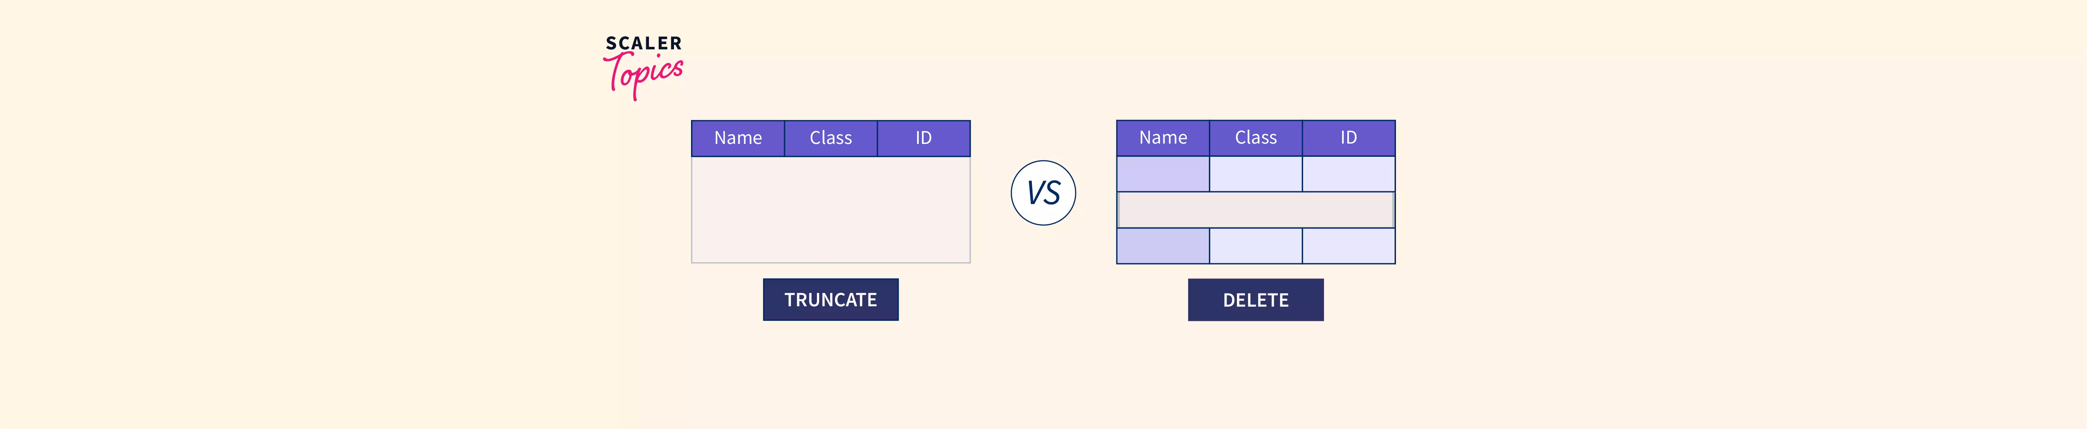Click last-row Name cell in DELETE table
Viewport: 2087px width, 429px height.
[1163, 246]
